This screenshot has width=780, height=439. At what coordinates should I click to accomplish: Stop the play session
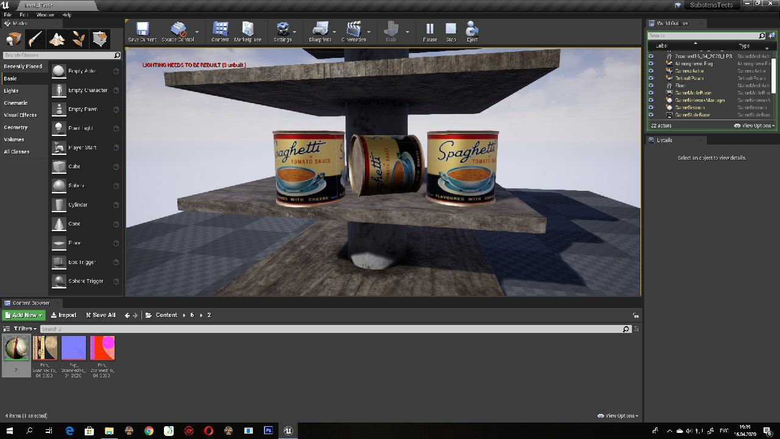tap(451, 32)
